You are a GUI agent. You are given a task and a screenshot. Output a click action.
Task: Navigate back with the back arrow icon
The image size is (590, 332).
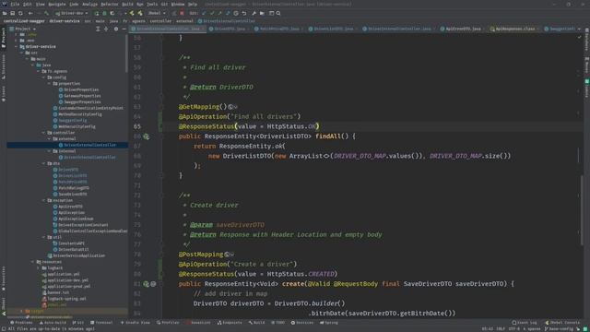tap(30, 13)
